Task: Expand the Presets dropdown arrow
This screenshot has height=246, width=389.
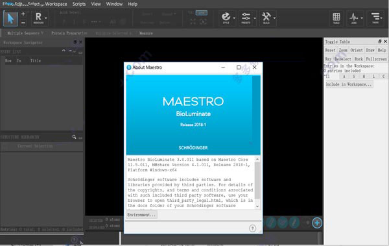Action: pyautogui.click(x=255, y=18)
